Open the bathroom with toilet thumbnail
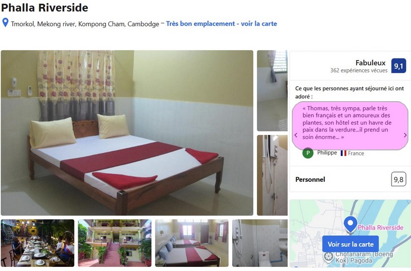411x271 pixels. (x=260, y=243)
